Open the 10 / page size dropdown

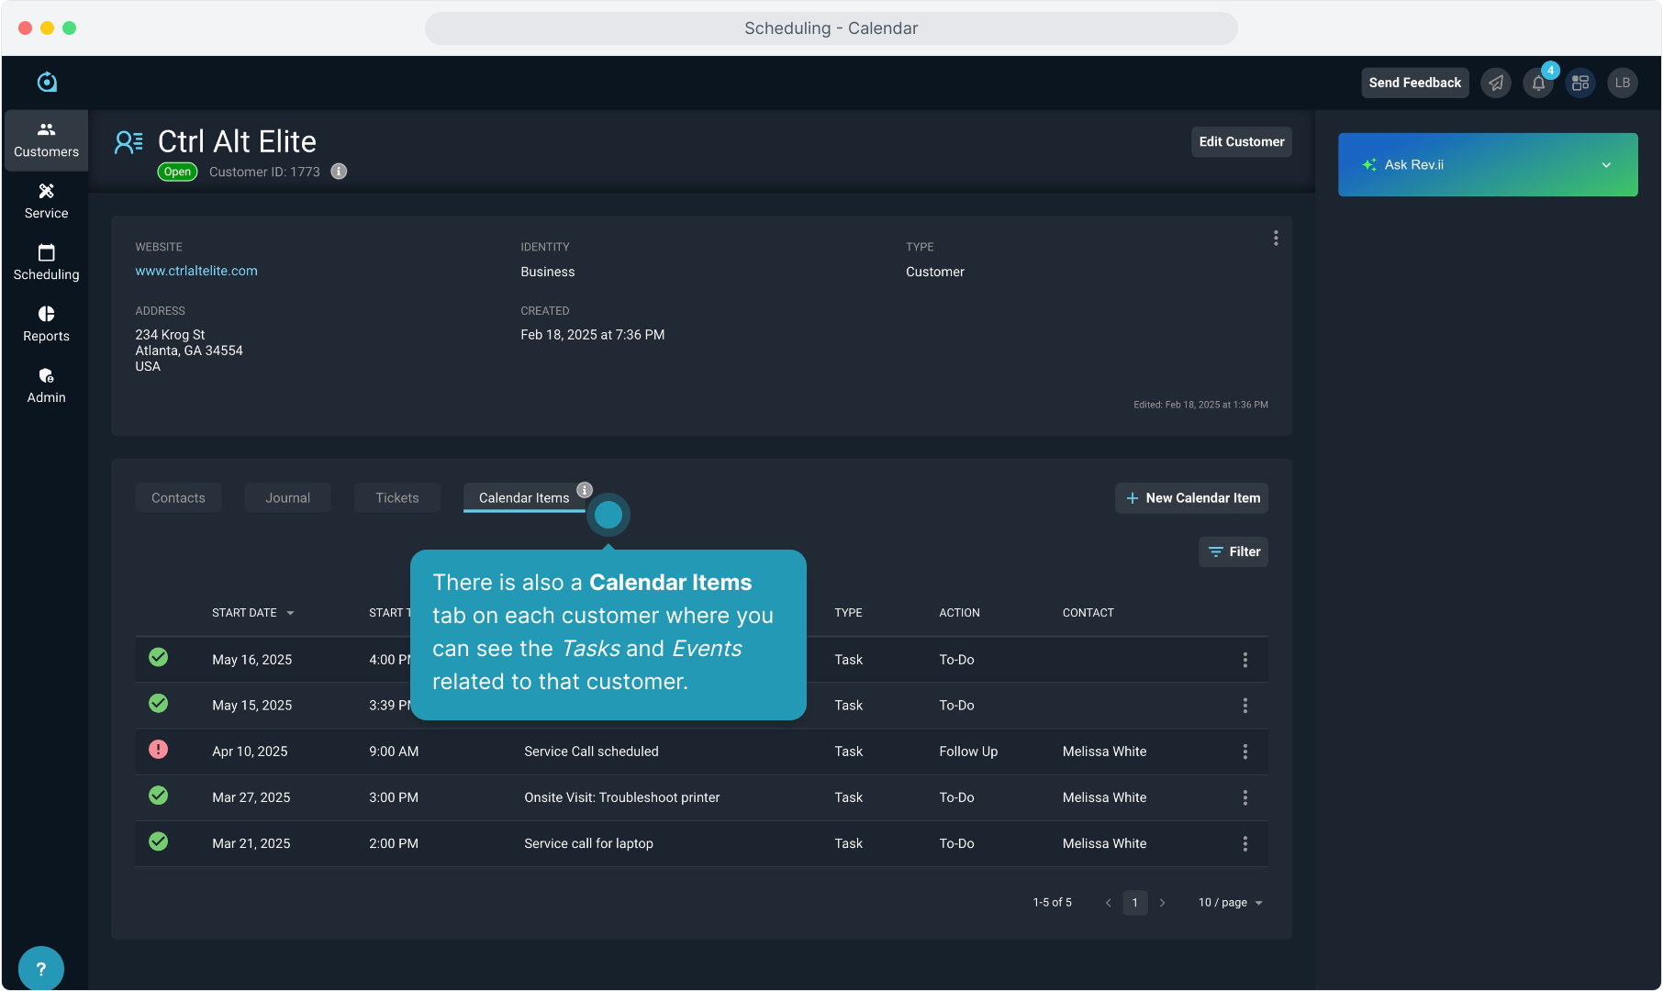(x=1231, y=903)
